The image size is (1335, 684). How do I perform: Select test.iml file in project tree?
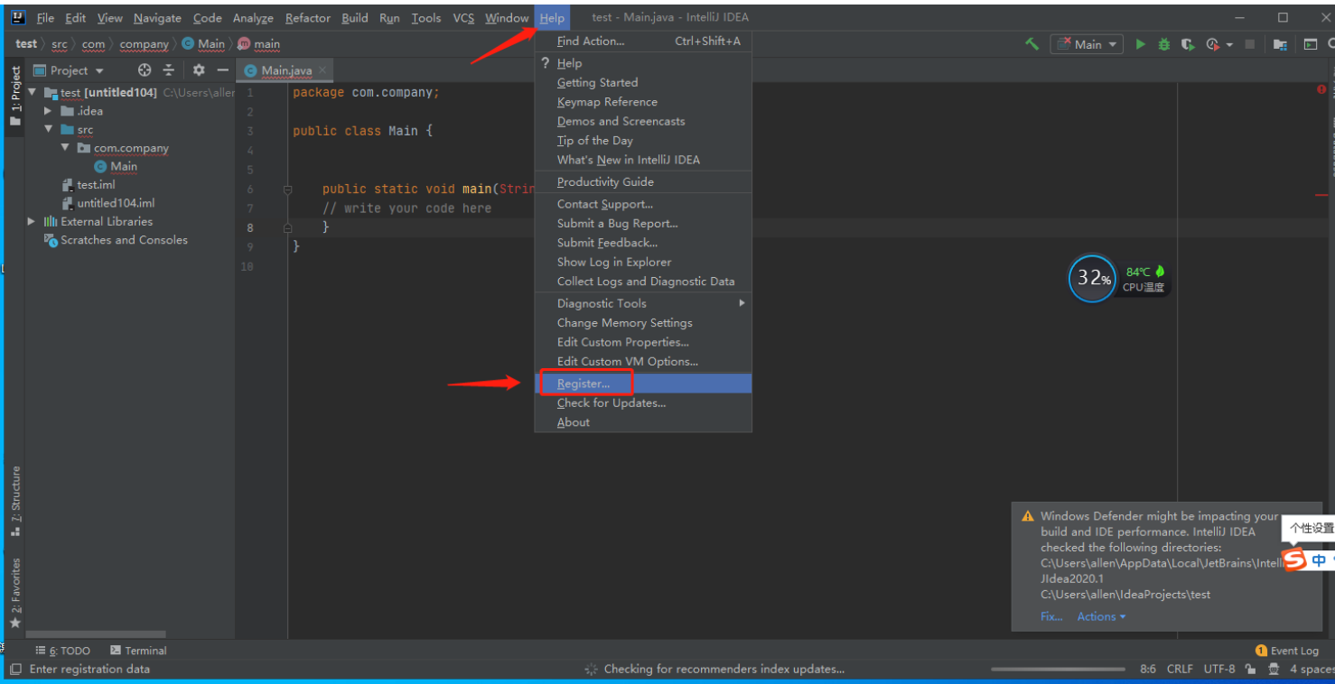89,185
